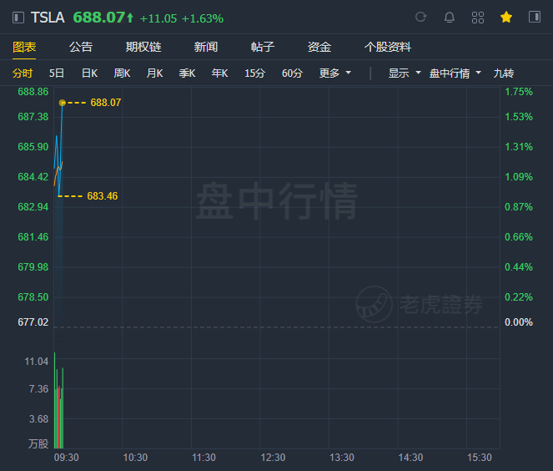Click the 15:30 time axis label

click(x=480, y=458)
